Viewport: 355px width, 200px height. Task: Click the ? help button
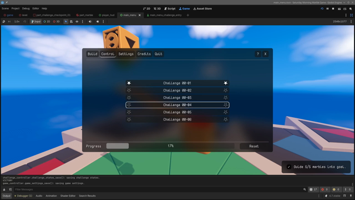click(257, 54)
